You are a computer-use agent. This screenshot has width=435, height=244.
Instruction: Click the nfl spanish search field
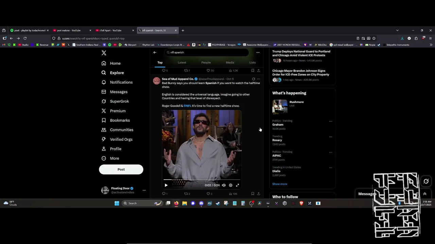207,53
